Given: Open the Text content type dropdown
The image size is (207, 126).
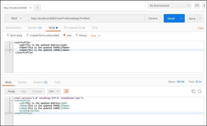Looking at the screenshot, I should pyautogui.click(x=96, y=36).
